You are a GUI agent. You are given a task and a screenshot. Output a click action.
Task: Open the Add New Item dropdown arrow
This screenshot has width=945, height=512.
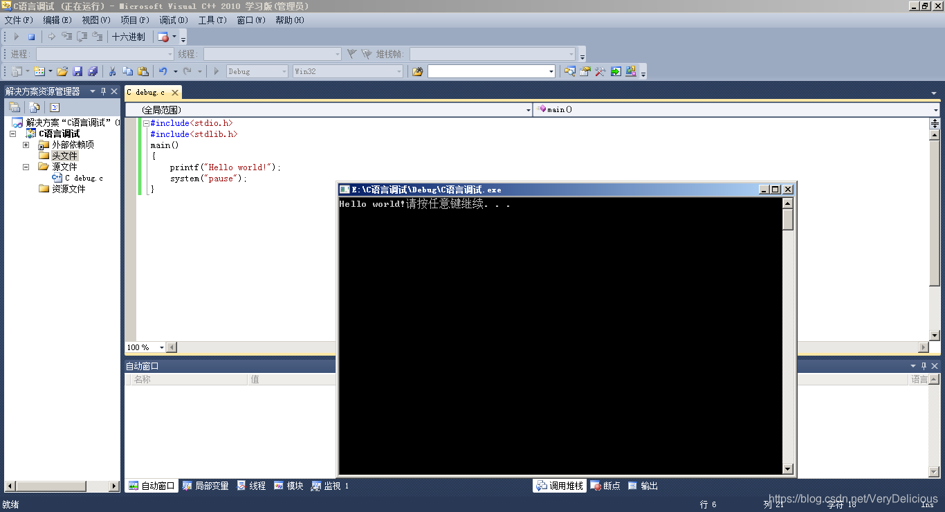click(x=50, y=71)
